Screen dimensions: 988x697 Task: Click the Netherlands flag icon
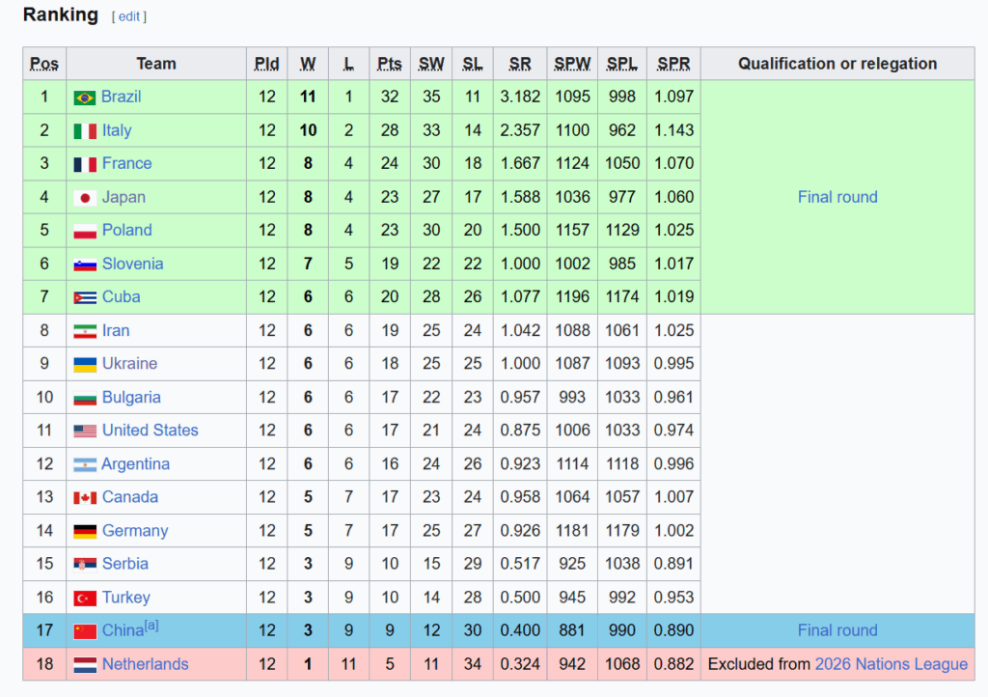point(85,665)
